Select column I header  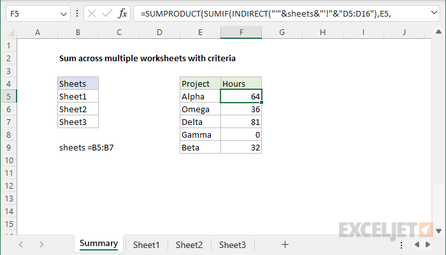363,33
